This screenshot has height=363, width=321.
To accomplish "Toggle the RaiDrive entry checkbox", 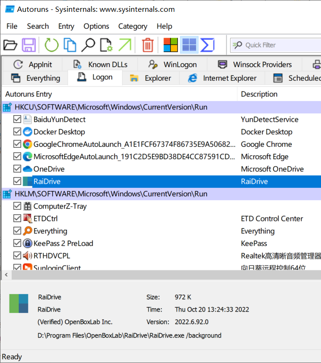I will (x=17, y=181).
